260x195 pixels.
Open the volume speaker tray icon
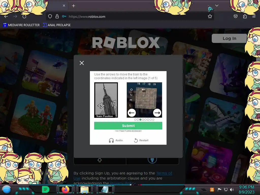point(232,189)
